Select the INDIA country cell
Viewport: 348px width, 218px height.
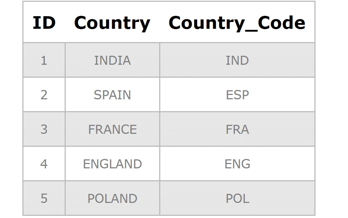[112, 60]
